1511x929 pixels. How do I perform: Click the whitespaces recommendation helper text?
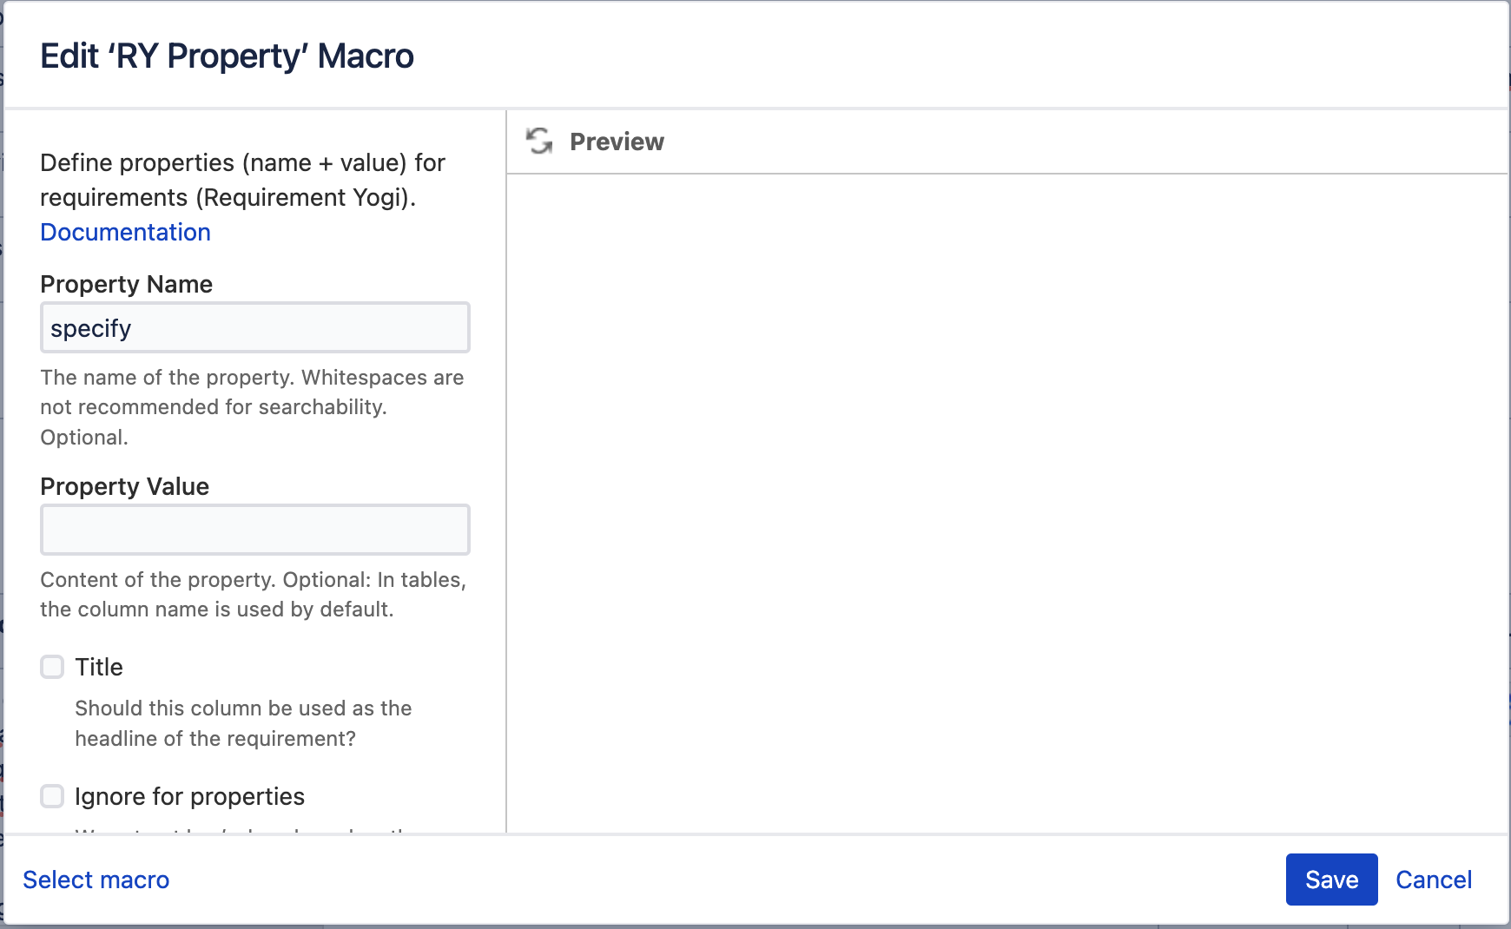tap(252, 406)
